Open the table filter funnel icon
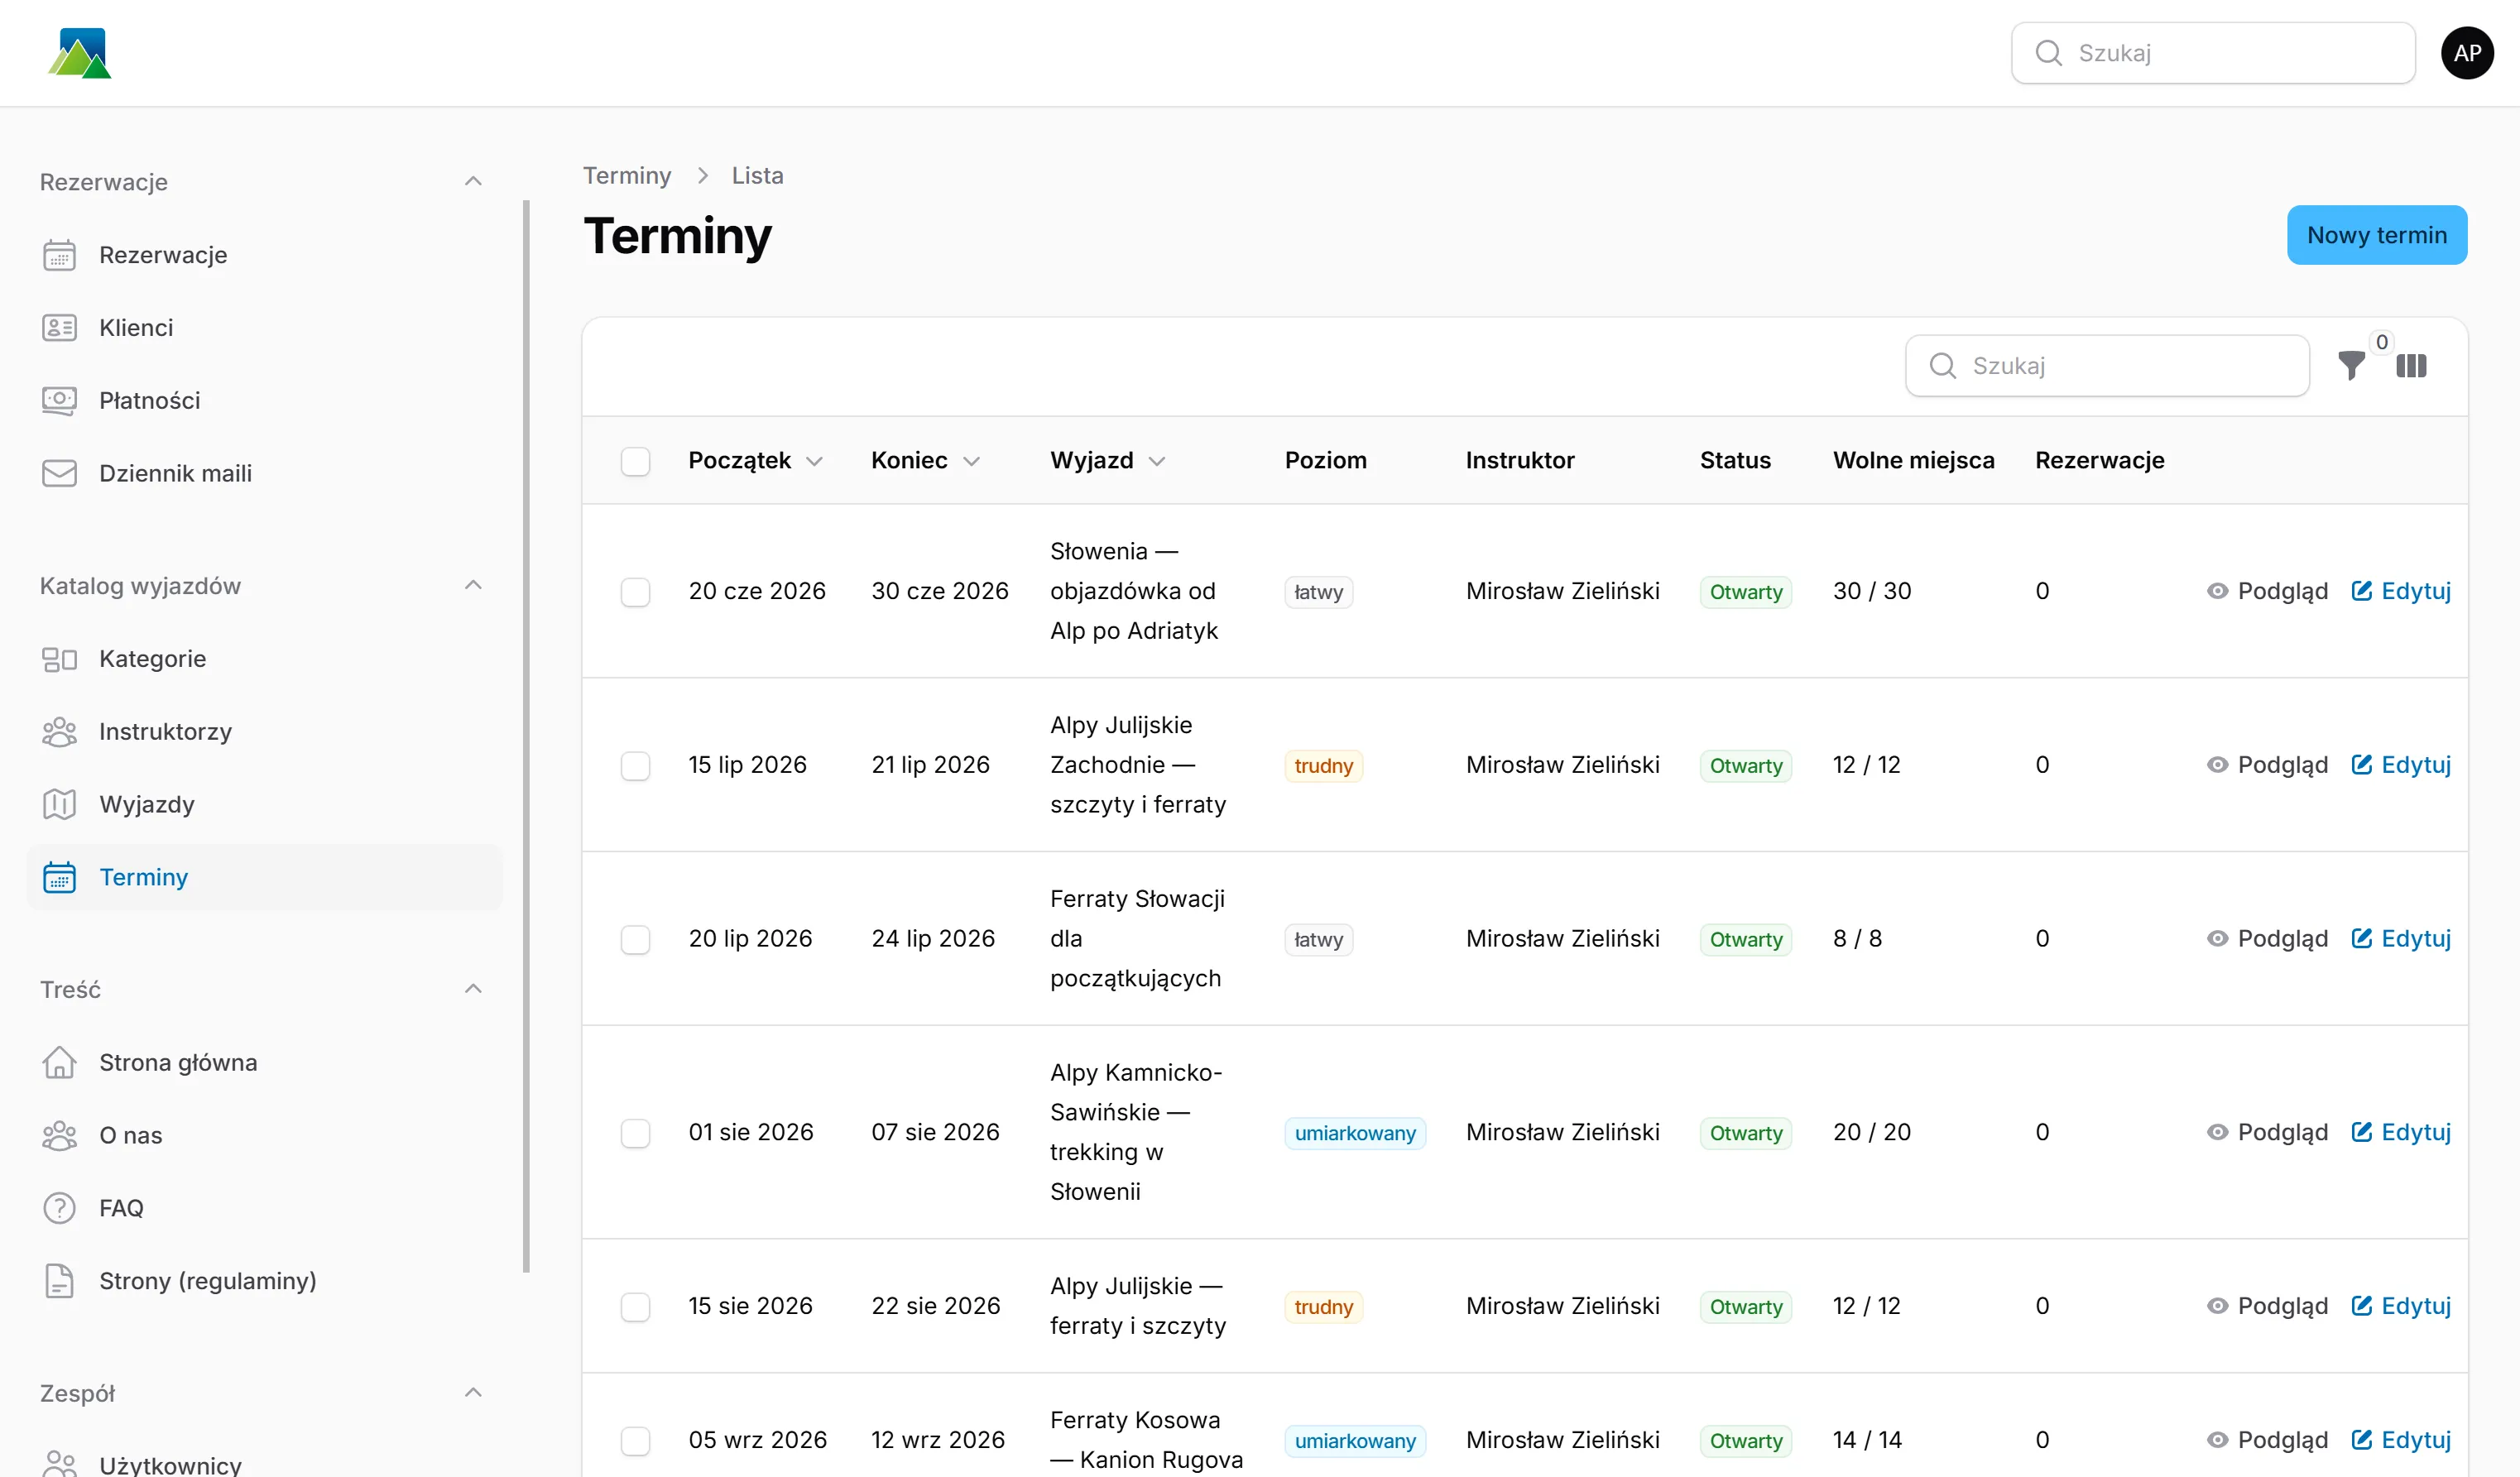This screenshot has width=2520, height=1477. pos(2352,366)
